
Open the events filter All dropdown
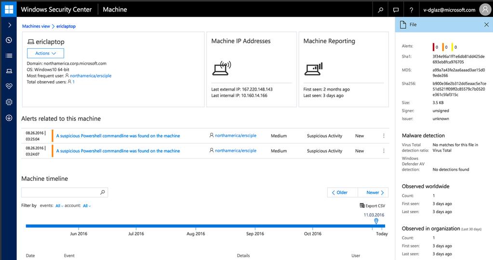click(59, 206)
